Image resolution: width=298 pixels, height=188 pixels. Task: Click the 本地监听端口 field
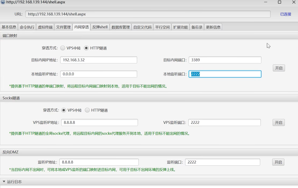click(225, 74)
